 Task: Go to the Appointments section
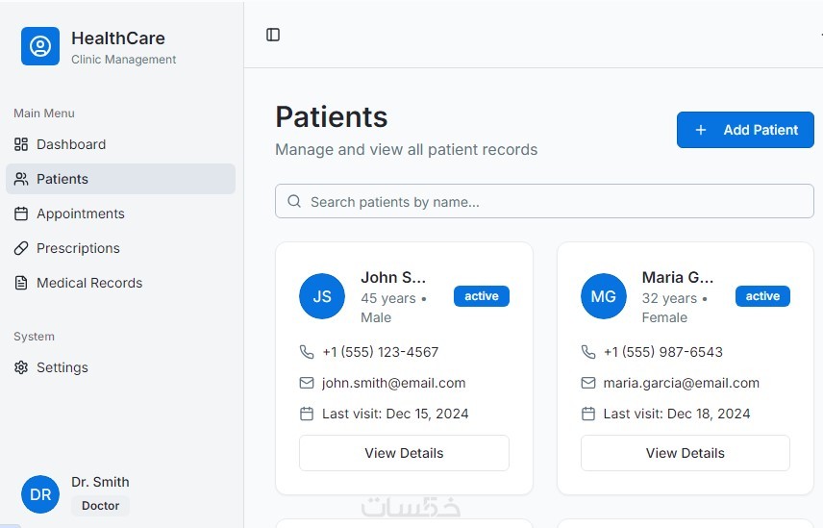pos(81,214)
